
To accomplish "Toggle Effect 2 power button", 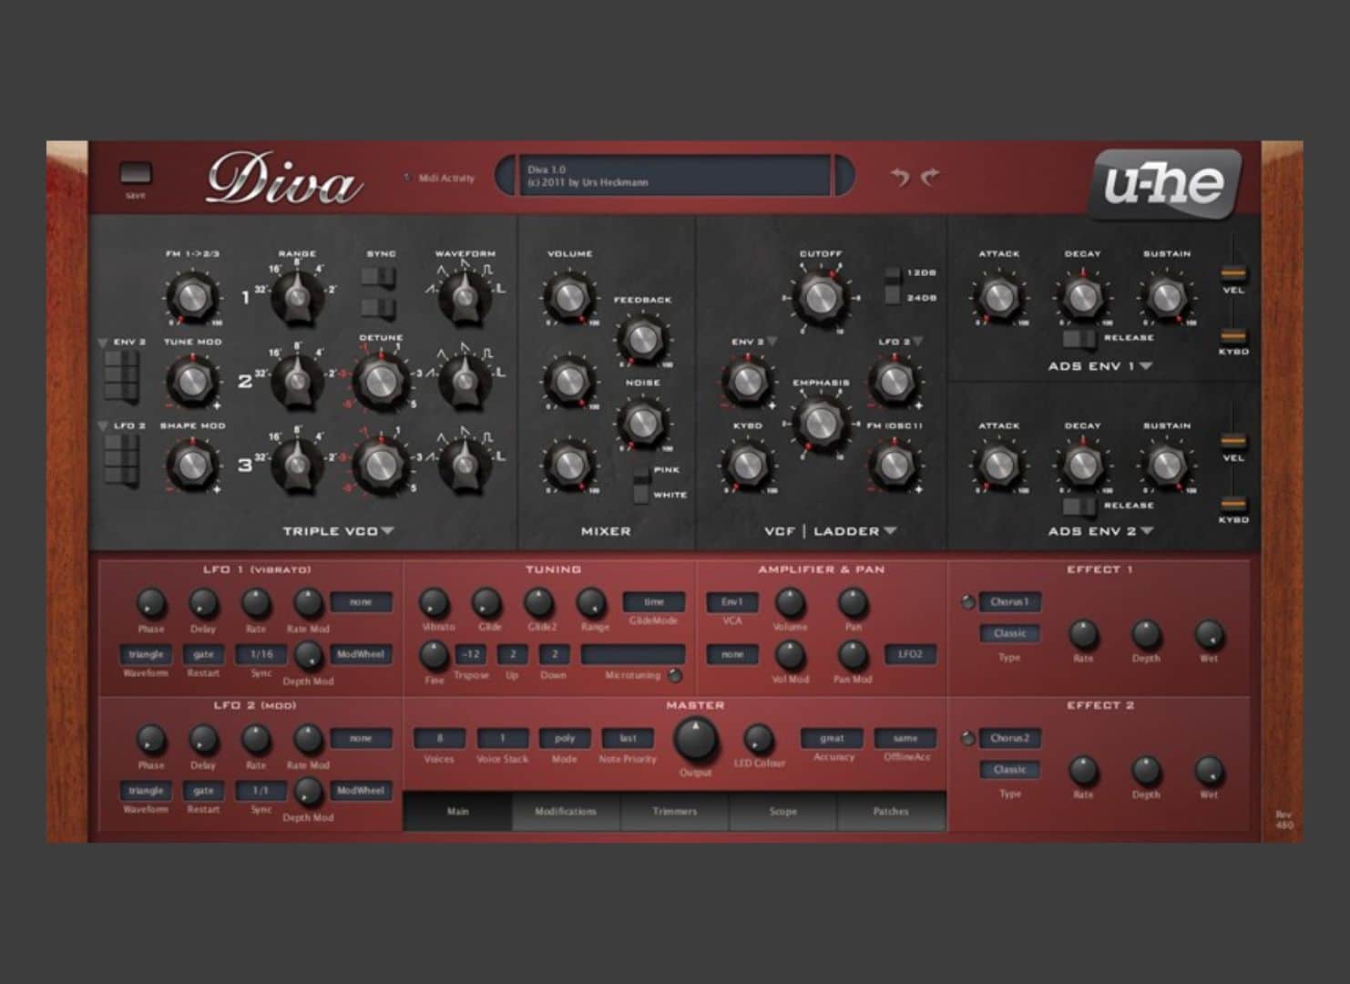I will [x=967, y=739].
